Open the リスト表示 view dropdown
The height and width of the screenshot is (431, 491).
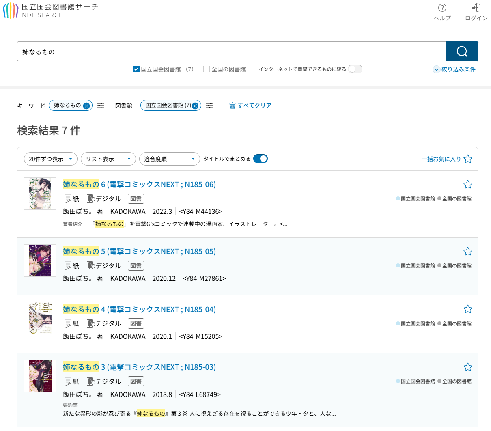108,159
